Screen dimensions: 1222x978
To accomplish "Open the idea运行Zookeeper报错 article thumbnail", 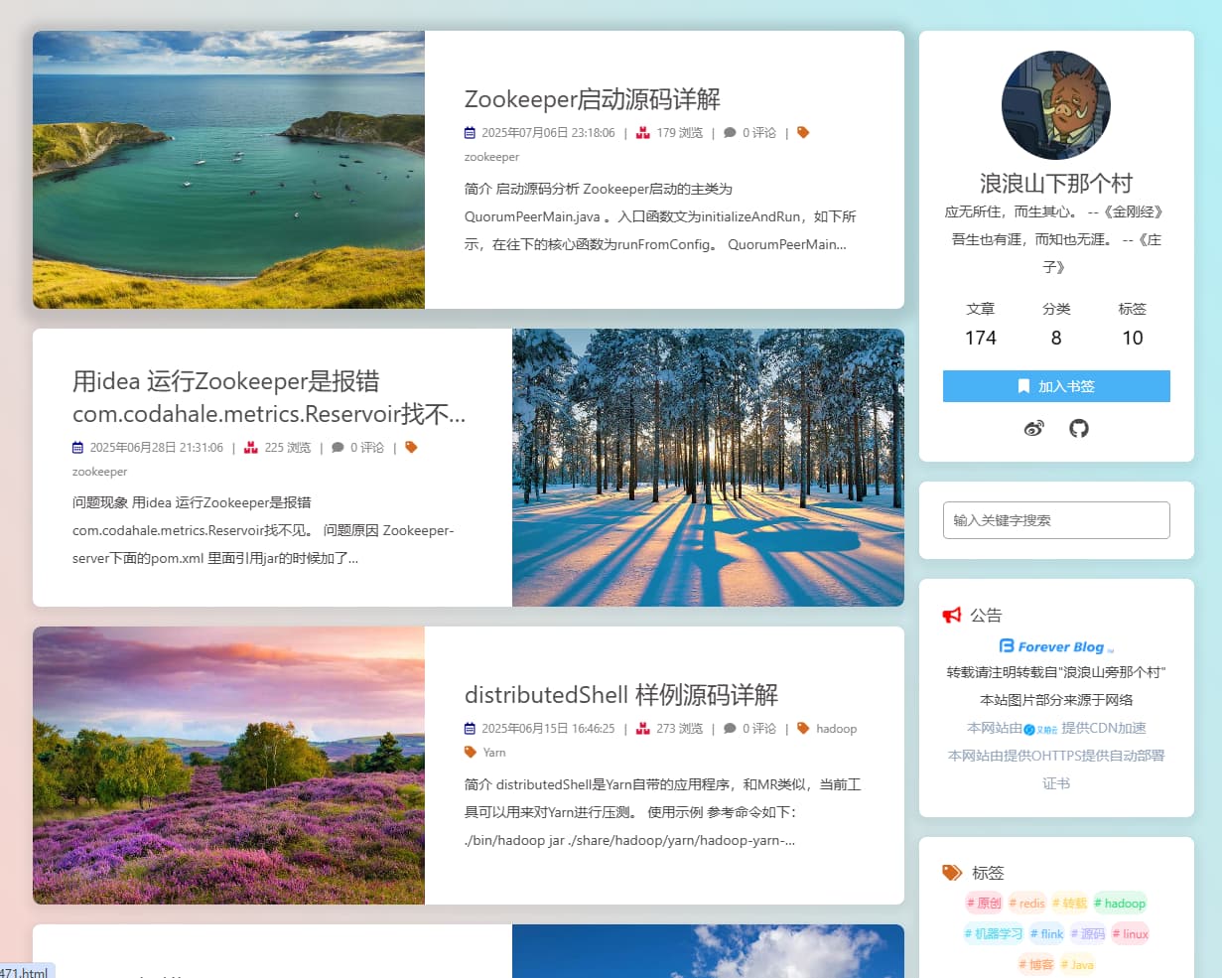I will 707,468.
